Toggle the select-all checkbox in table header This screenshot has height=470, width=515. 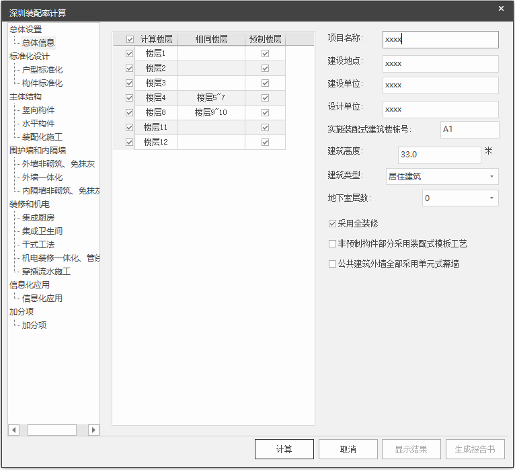tap(130, 40)
